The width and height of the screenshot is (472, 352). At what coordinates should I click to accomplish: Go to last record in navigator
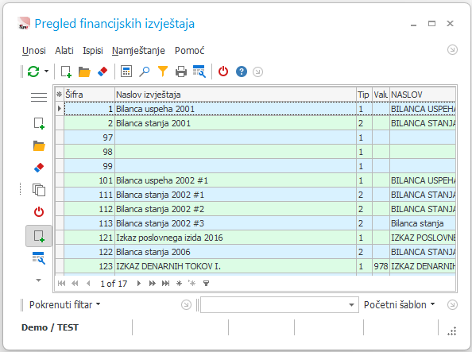coord(165,284)
